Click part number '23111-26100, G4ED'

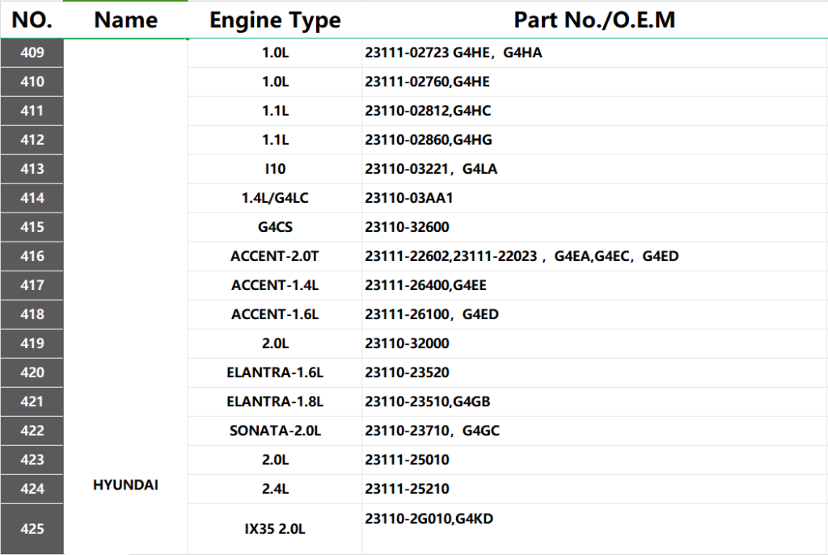432,314
